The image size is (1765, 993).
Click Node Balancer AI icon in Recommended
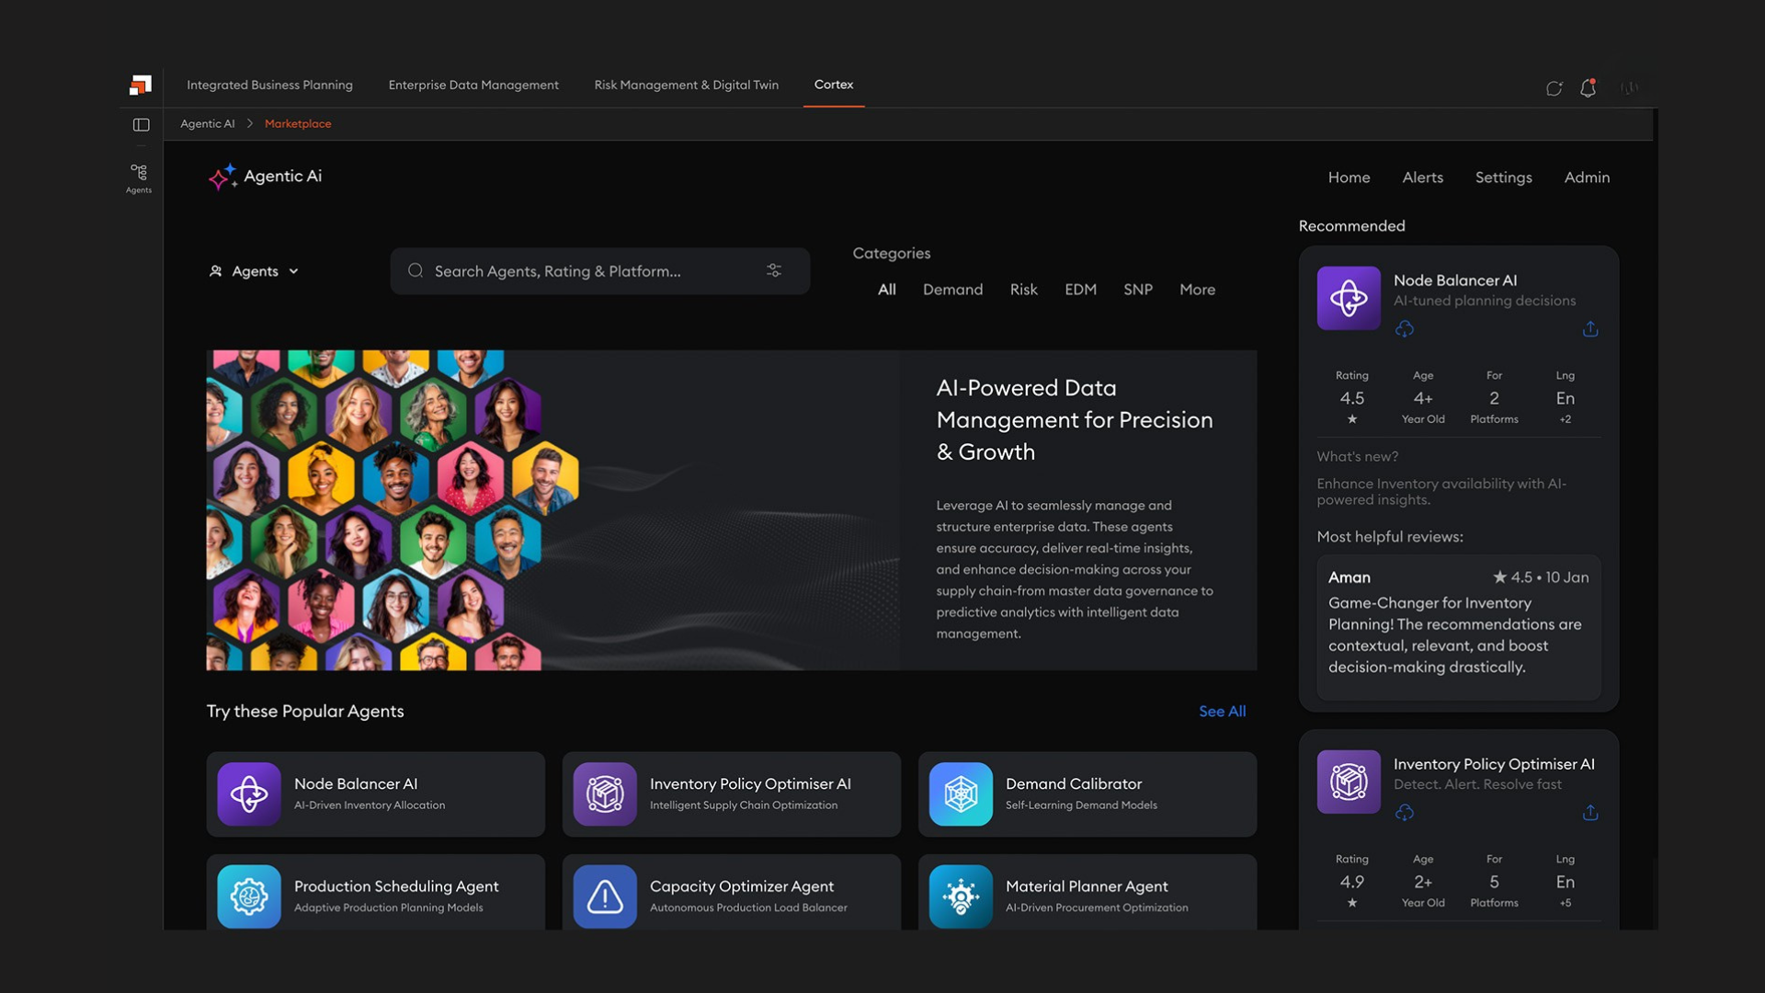click(x=1349, y=298)
